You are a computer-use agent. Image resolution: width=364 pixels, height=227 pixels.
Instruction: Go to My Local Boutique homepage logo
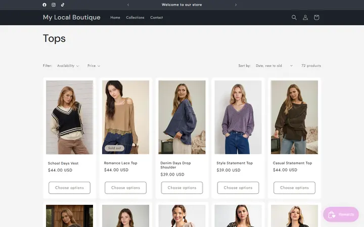point(71,17)
